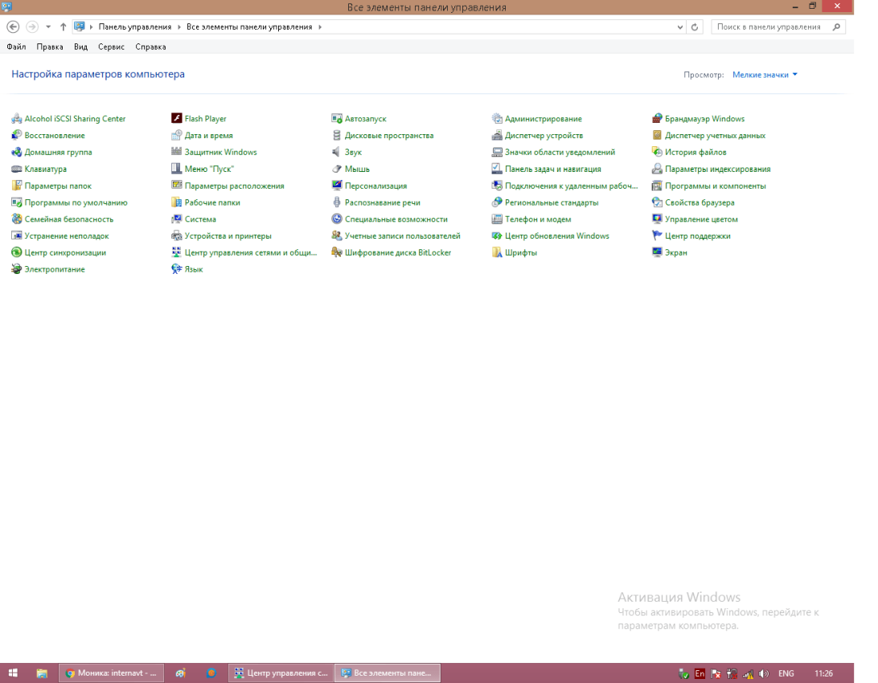Open the Программы и компоненты link
The width and height of the screenshot is (878, 683).
715,186
